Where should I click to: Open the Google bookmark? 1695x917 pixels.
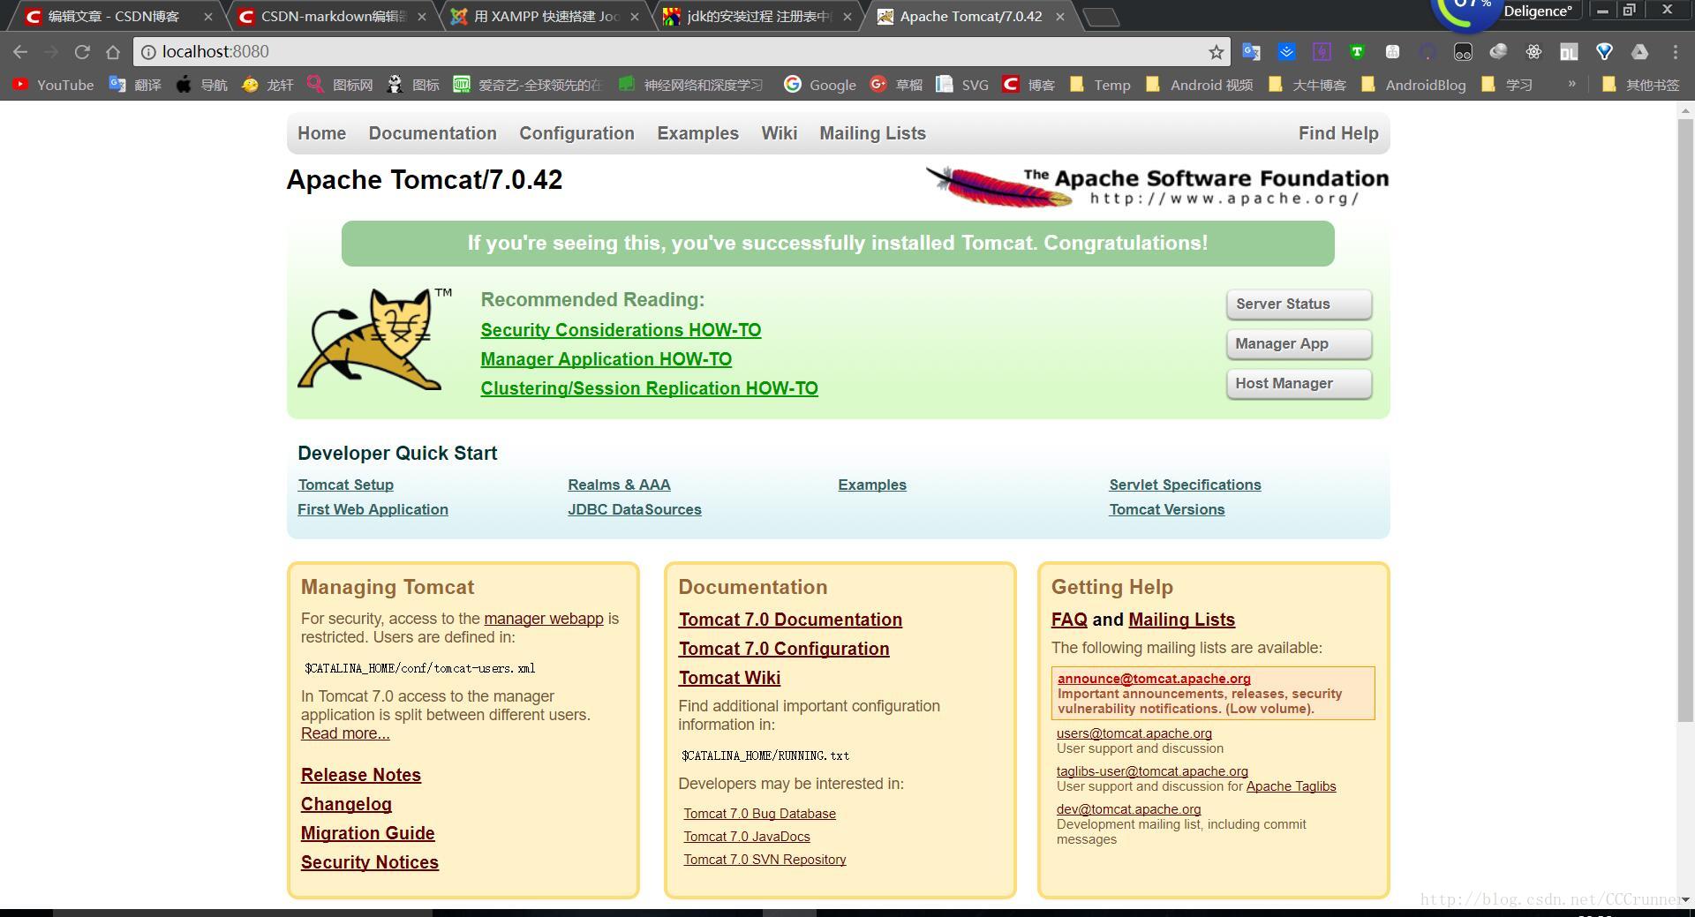click(820, 85)
